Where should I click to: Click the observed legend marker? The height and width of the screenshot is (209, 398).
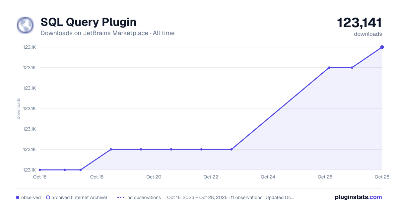(18, 197)
